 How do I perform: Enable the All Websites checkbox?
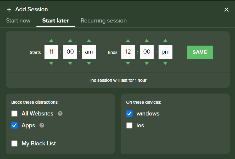[15, 113]
